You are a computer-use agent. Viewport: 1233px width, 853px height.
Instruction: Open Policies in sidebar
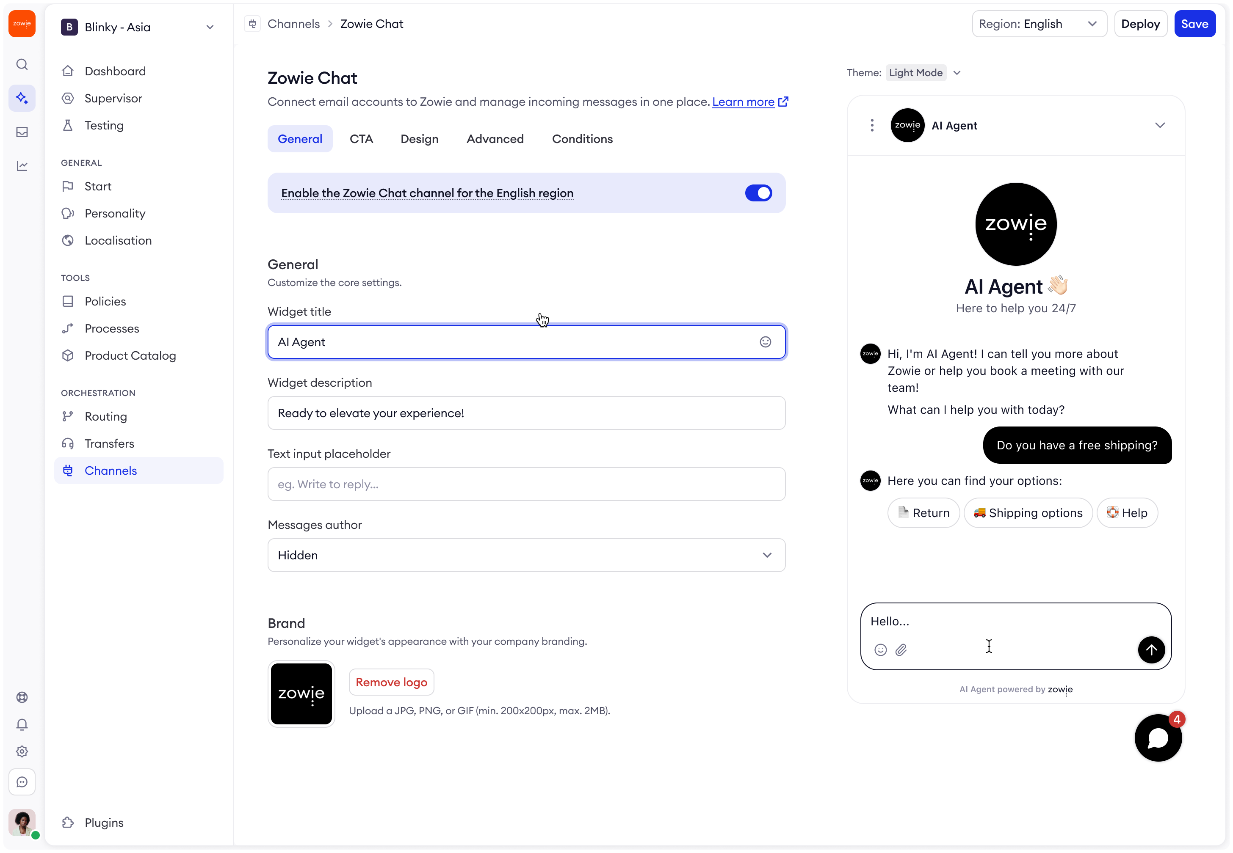pos(138,301)
